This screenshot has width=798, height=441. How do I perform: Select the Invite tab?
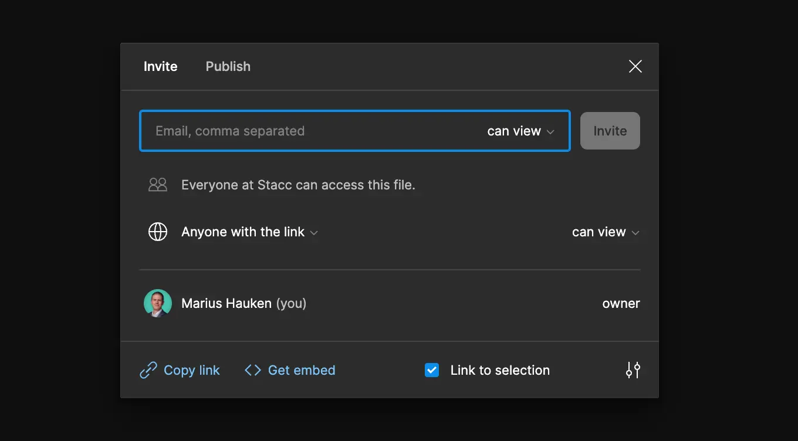point(160,66)
